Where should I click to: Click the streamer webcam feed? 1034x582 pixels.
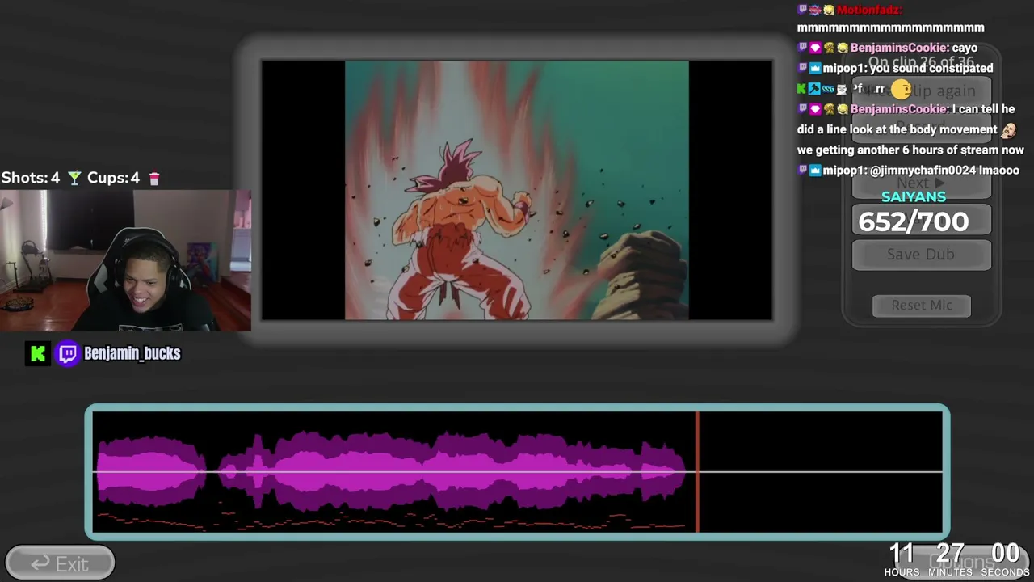125,260
